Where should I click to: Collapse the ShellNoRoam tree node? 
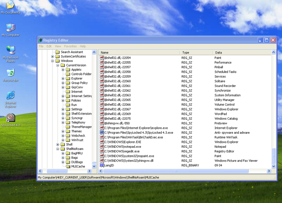[57, 149]
